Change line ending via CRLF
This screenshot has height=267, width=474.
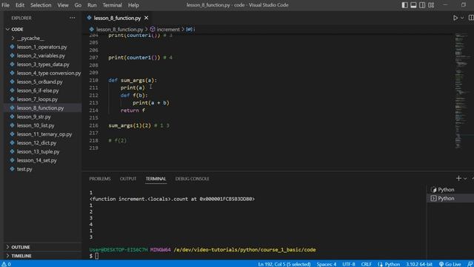pyautogui.click(x=366, y=264)
